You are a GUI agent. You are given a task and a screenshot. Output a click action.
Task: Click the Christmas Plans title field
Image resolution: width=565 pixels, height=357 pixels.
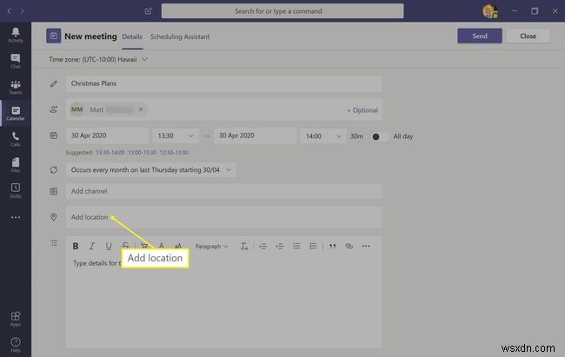click(x=224, y=83)
